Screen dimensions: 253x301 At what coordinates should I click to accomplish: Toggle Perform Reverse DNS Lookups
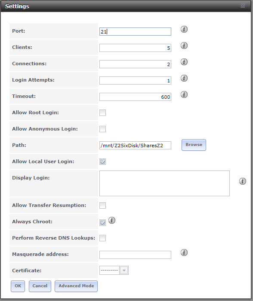point(102,238)
